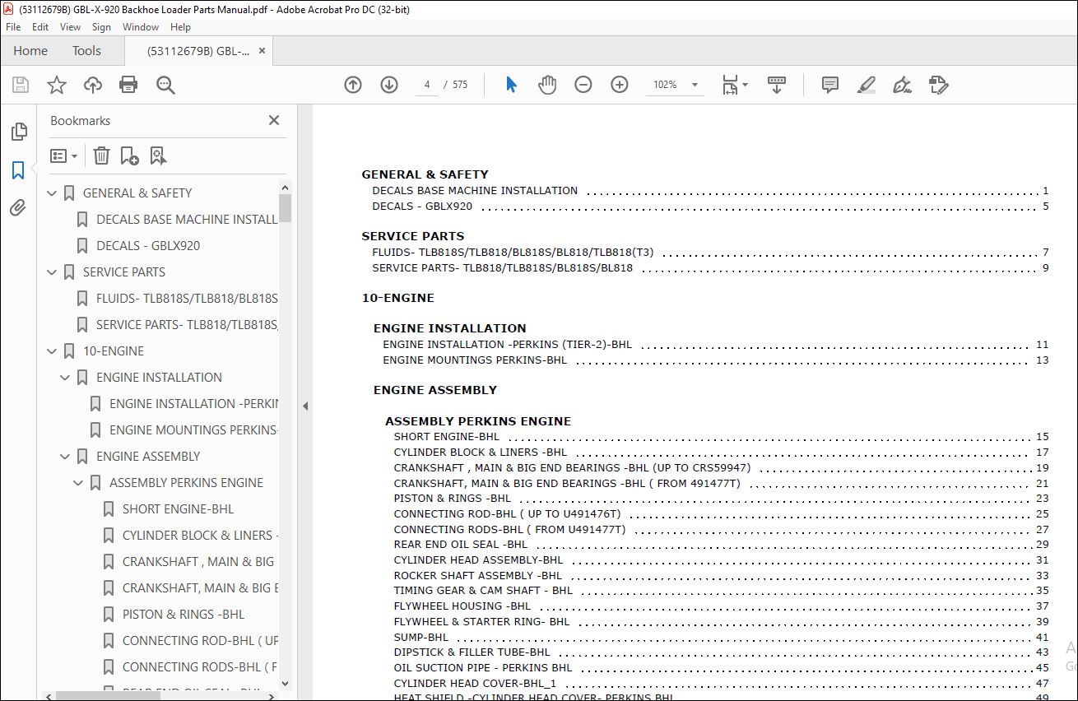Click scroll down arrow in bookmarks

286,683
